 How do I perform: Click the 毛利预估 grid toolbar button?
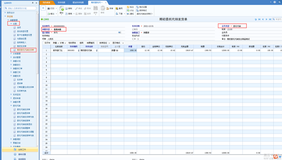(x=72, y=43)
